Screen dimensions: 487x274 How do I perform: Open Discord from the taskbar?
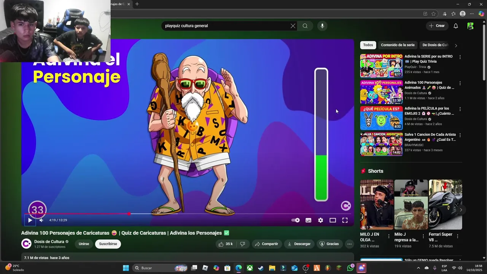(x=361, y=268)
